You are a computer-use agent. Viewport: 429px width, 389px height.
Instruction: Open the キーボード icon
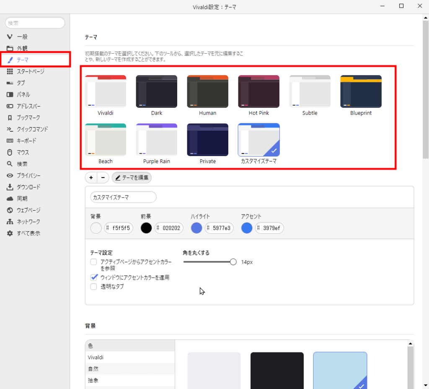[x=10, y=141]
